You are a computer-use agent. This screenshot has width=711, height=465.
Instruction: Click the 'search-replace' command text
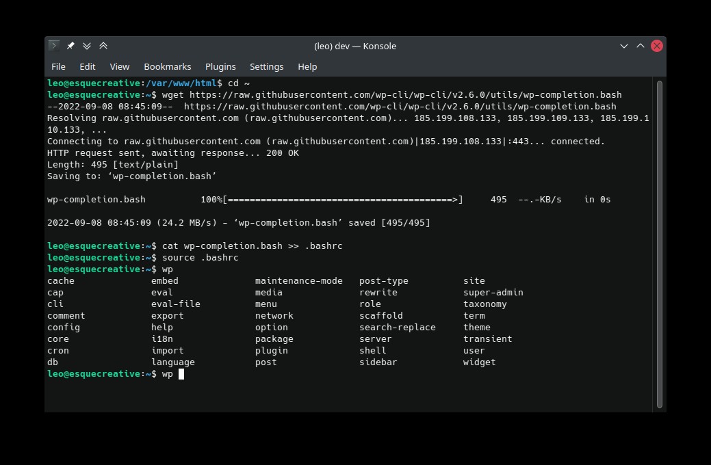(x=397, y=328)
